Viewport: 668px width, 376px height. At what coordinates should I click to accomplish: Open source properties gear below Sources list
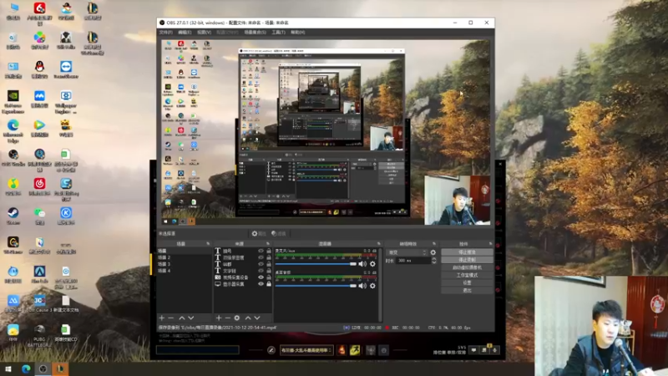point(237,318)
